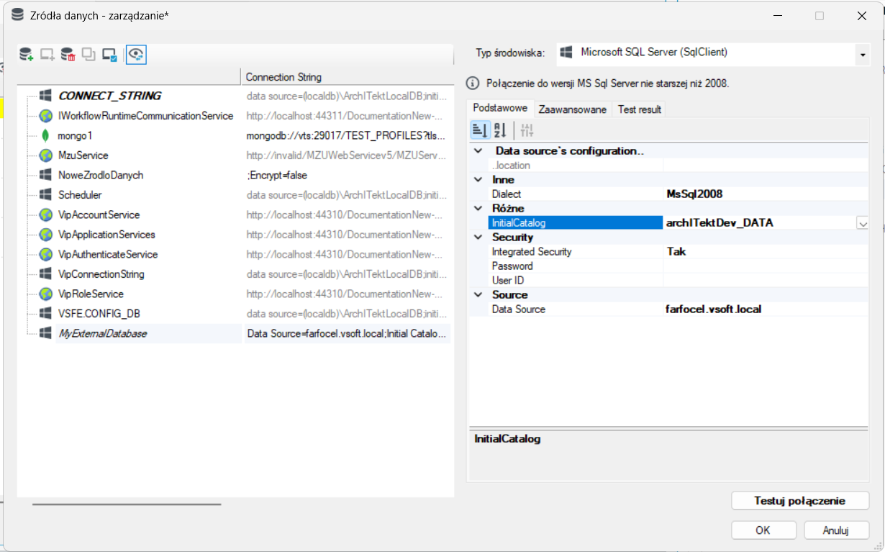The width and height of the screenshot is (885, 552).
Task: Delete data source using the red trash icon
Action: click(68, 54)
